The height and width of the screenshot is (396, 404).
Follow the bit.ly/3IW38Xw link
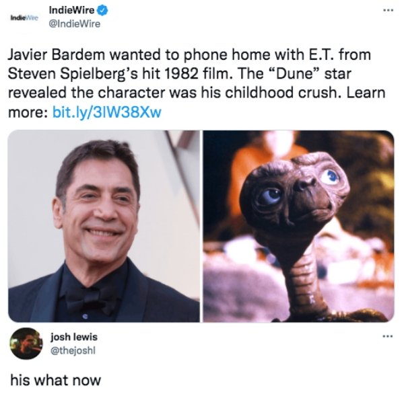[107, 112]
